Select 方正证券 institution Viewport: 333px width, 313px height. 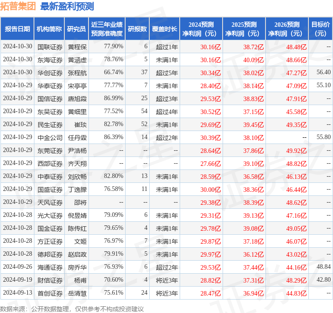pyautogui.click(x=50, y=241)
